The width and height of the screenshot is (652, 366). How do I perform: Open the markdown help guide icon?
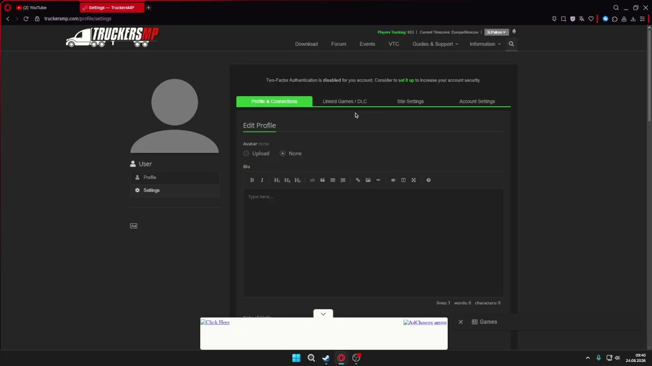point(428,180)
